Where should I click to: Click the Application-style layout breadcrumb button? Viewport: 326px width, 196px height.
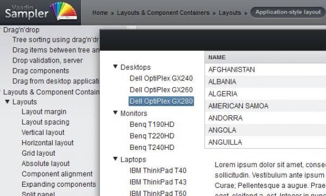[x=288, y=13]
